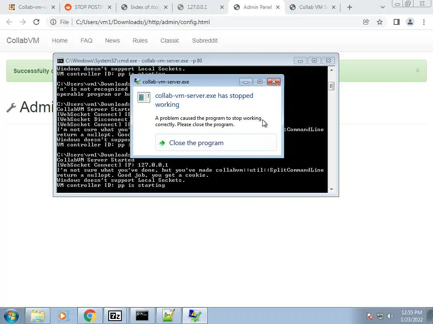Screen dimensions: 433x324
Task: Open the Classic nav link
Action: [x=170, y=40]
